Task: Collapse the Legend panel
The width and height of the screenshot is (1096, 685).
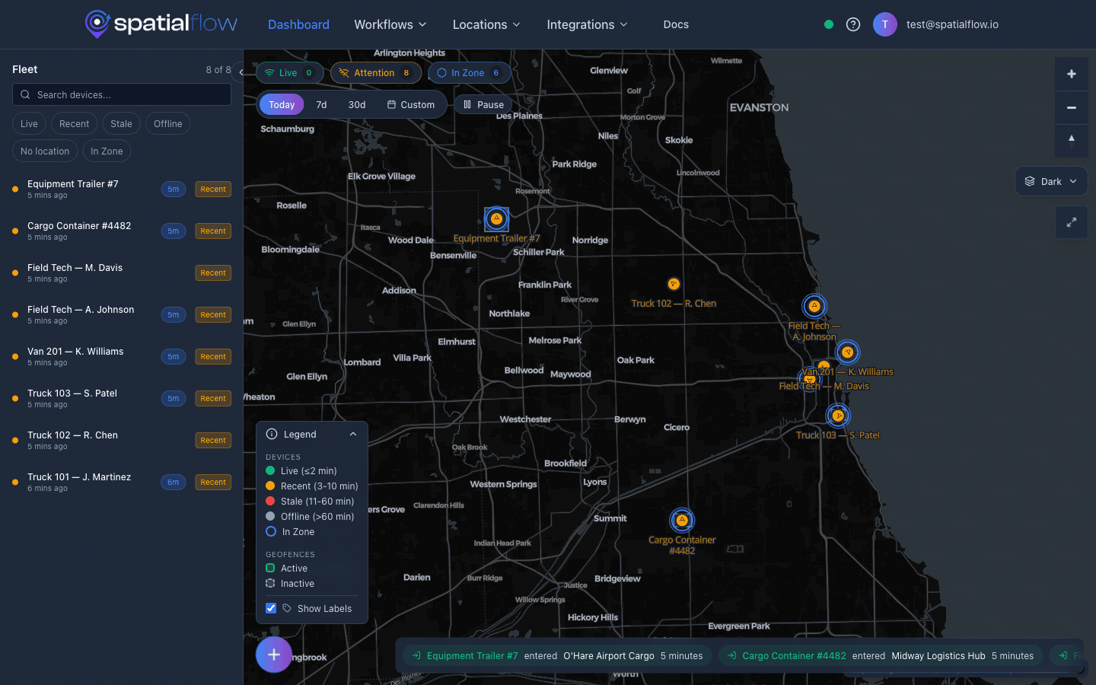Action: [x=352, y=433]
